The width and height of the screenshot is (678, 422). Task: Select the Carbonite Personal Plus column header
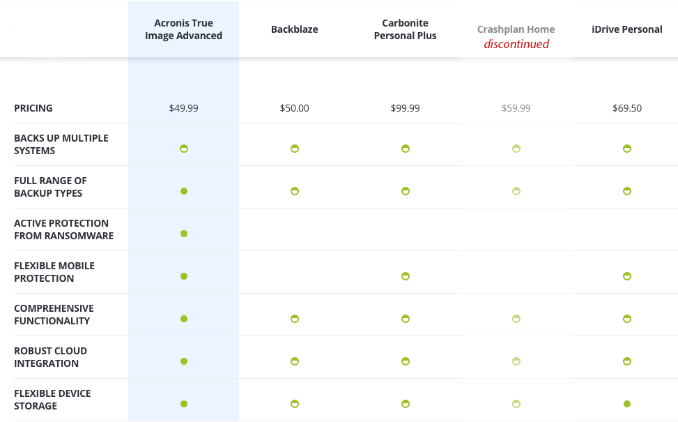pos(405,29)
